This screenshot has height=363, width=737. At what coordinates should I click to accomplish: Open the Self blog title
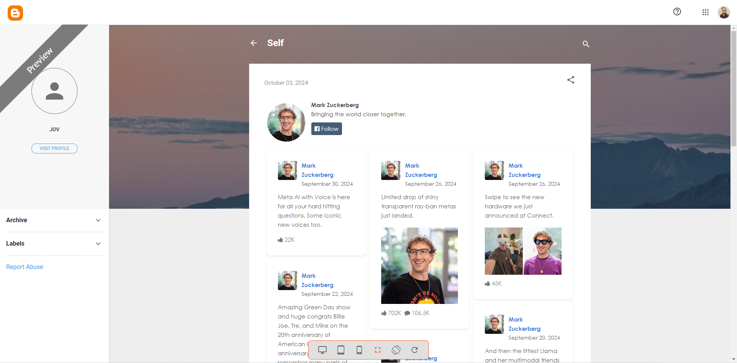coord(276,43)
